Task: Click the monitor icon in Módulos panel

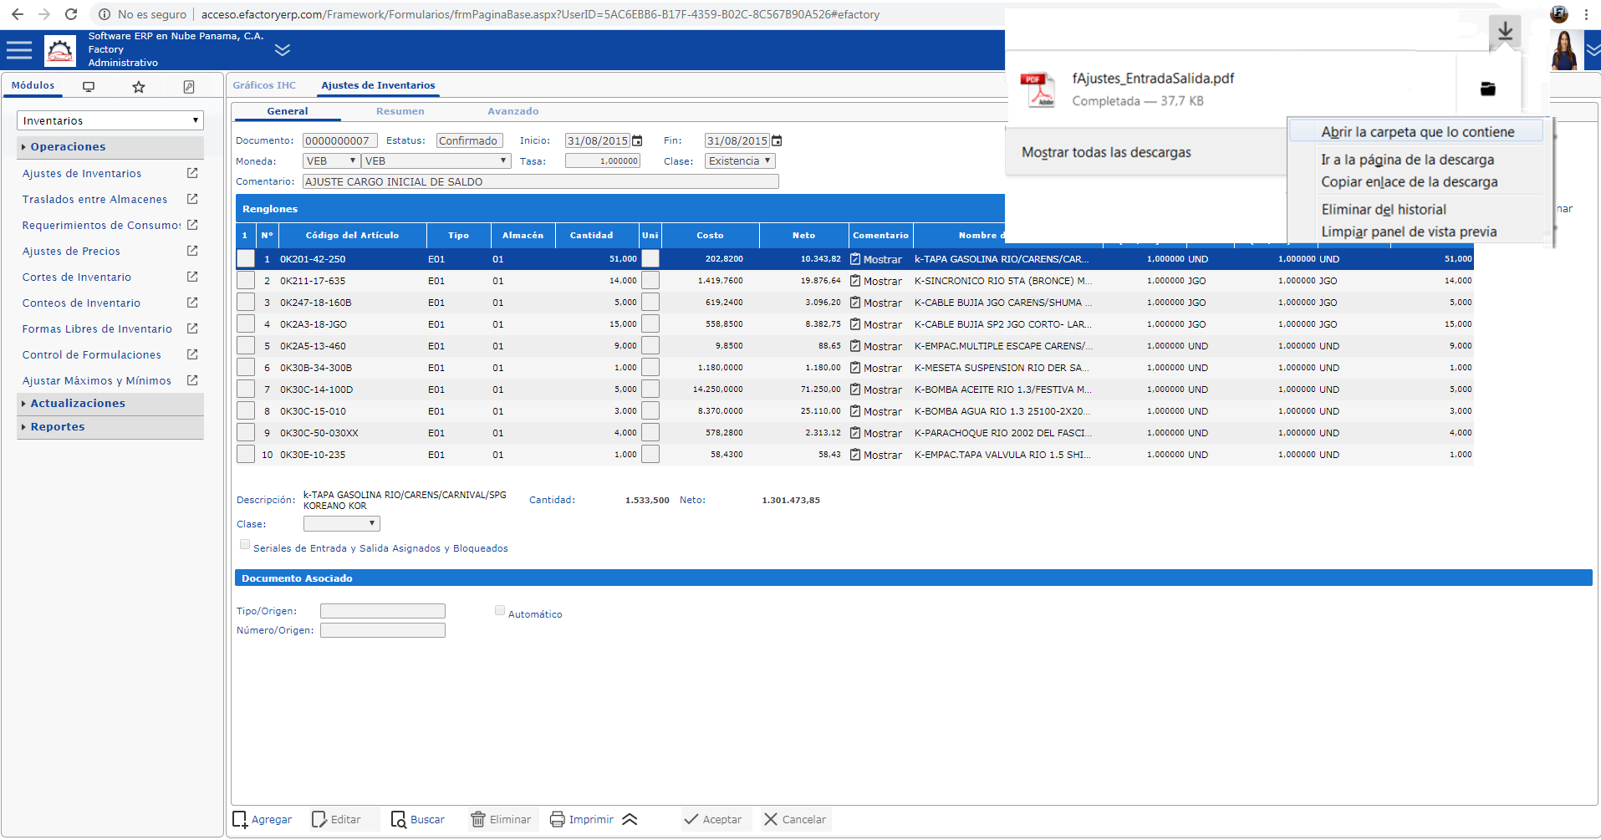Action: (x=89, y=87)
